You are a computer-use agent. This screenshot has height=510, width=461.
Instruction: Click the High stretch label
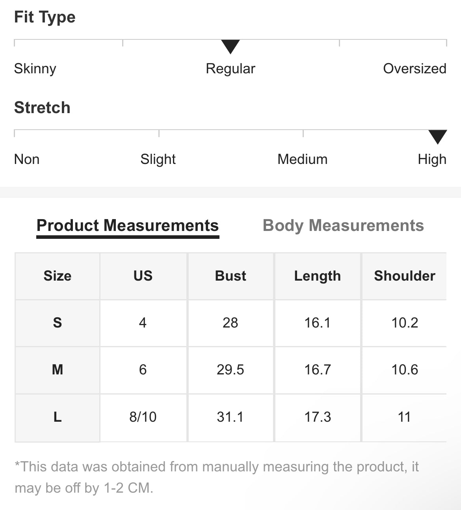[x=432, y=159]
